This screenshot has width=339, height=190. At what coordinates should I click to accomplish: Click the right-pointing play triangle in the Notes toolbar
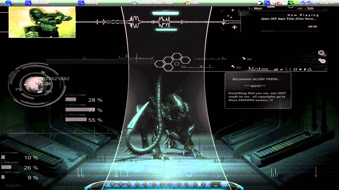click(305, 69)
